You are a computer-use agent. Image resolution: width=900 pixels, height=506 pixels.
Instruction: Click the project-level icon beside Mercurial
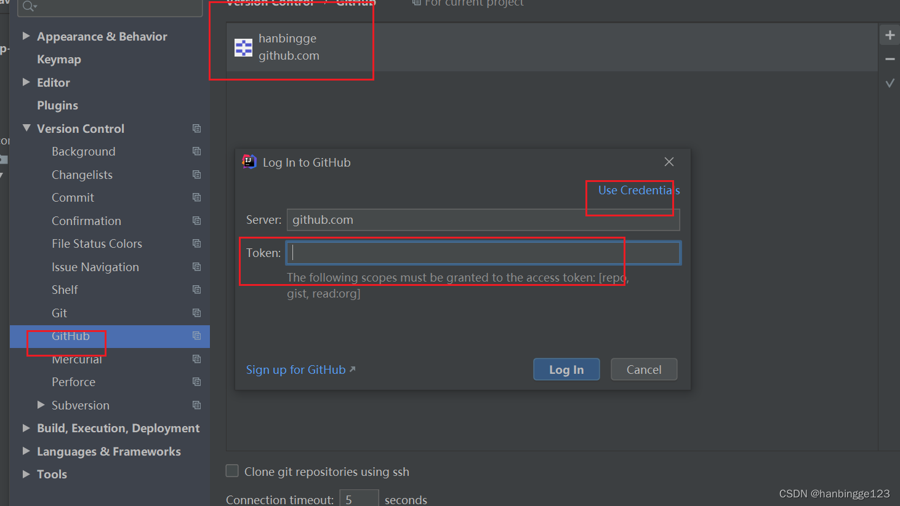click(197, 359)
